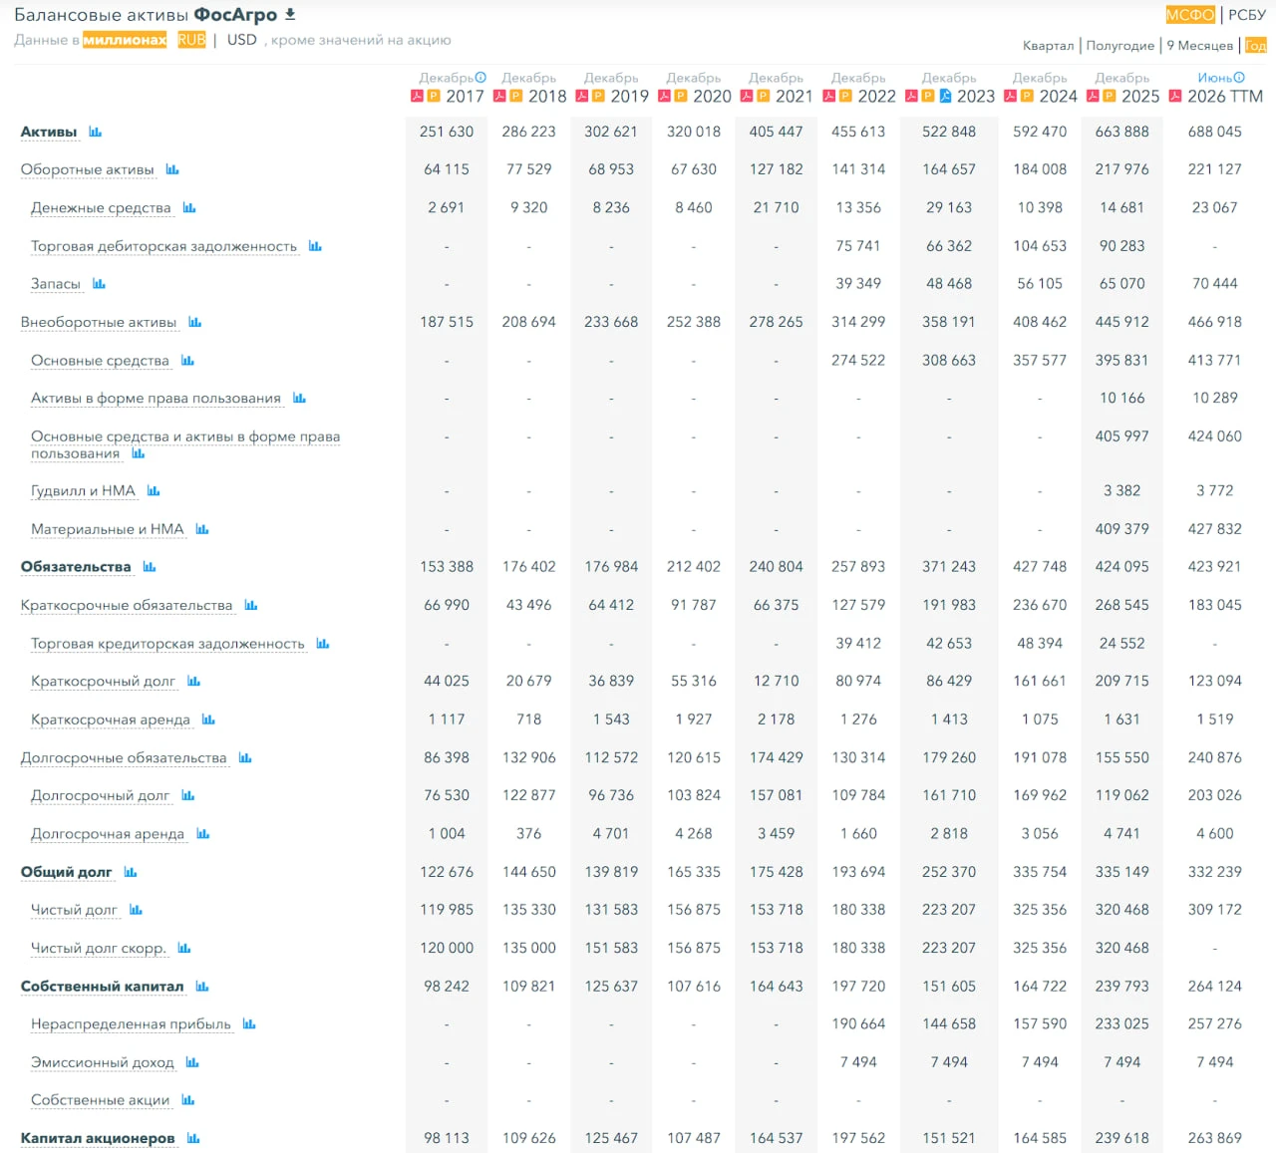This screenshot has height=1153, width=1276.
Task: Open the chart icon beside Собственный капитал
Action: pyautogui.click(x=202, y=987)
